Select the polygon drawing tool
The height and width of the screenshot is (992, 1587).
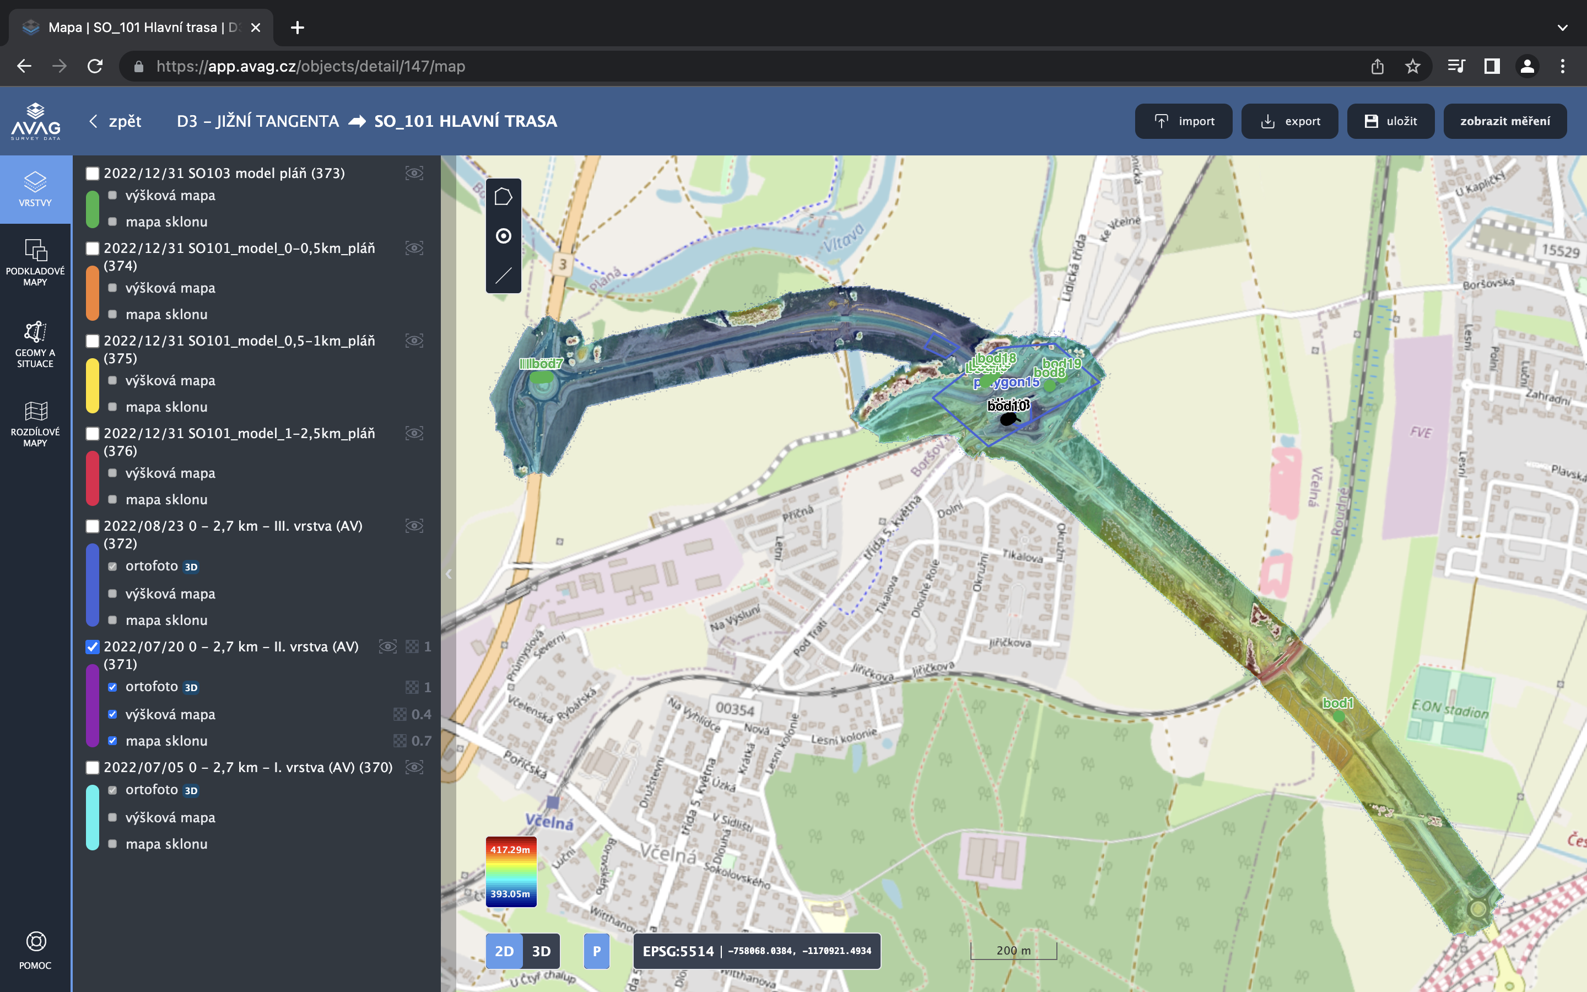point(503,197)
